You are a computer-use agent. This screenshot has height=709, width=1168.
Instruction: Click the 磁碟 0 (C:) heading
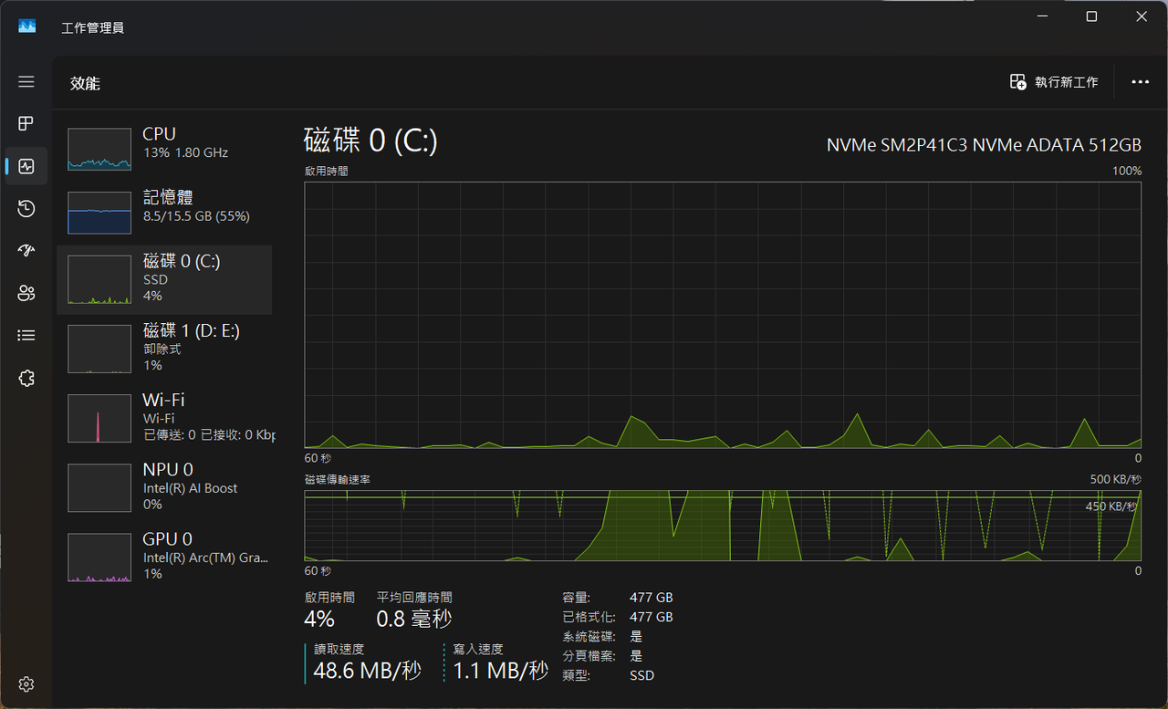[x=370, y=141]
